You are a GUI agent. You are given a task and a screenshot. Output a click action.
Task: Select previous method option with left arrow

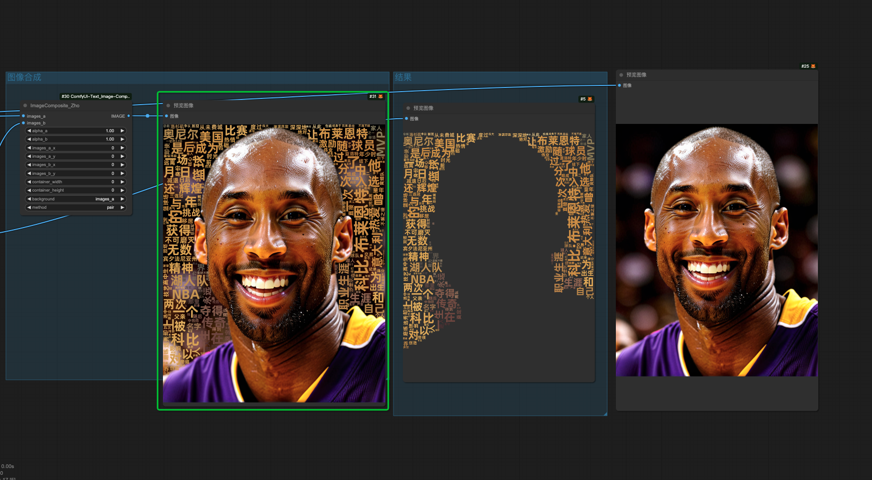29,207
